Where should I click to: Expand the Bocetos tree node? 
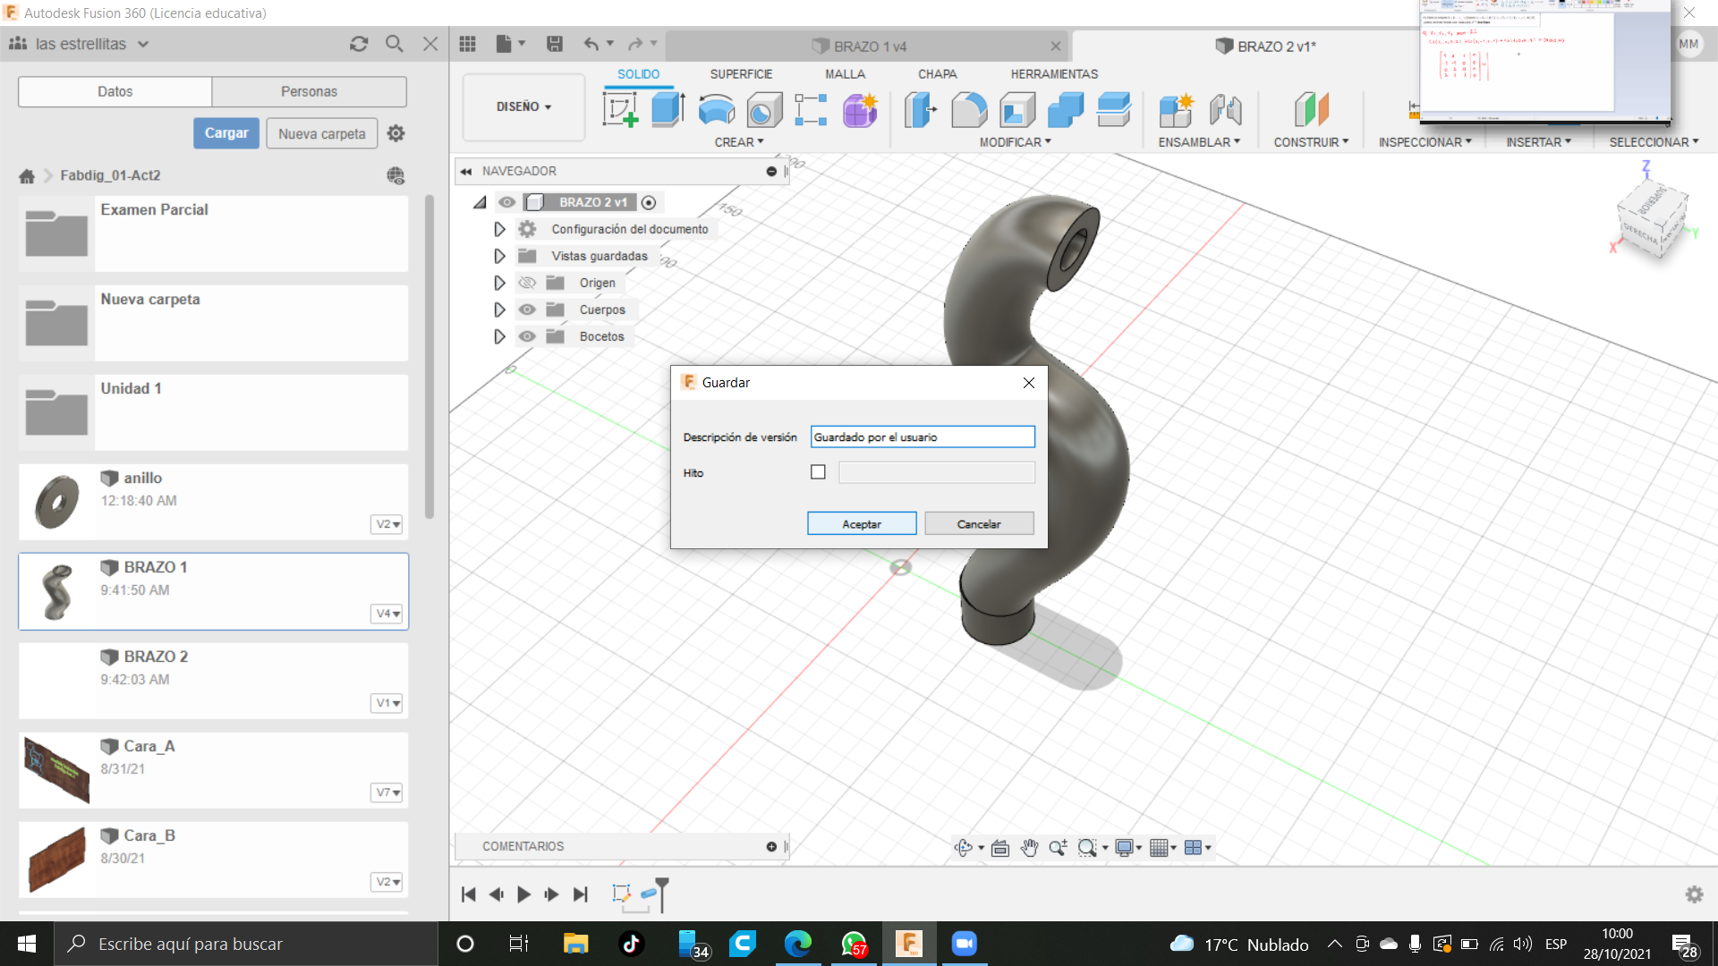(x=499, y=336)
